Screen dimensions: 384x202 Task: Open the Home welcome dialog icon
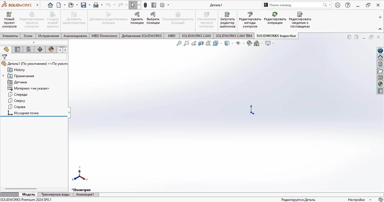50,5
